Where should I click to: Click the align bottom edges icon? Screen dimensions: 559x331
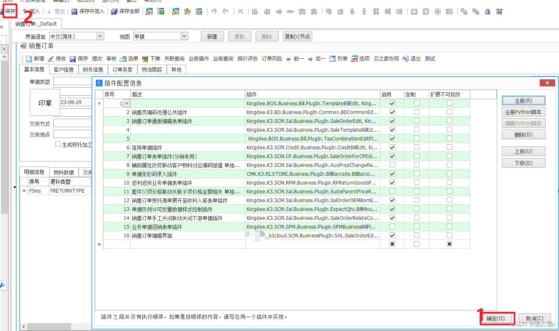pyautogui.click(x=340, y=11)
